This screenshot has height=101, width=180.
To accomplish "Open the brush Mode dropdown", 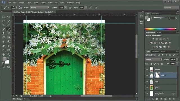I will (40, 8).
